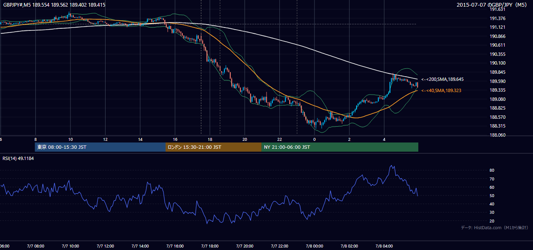Screen dimensions: 533x250
Task: Click the 7/7 12:00 date label
Action: pos(105,246)
